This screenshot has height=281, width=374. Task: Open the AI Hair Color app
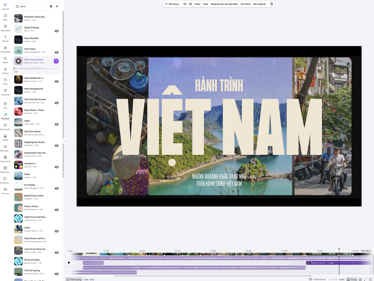click(5, 159)
